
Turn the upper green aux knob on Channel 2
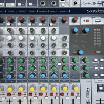pos(11,61)
